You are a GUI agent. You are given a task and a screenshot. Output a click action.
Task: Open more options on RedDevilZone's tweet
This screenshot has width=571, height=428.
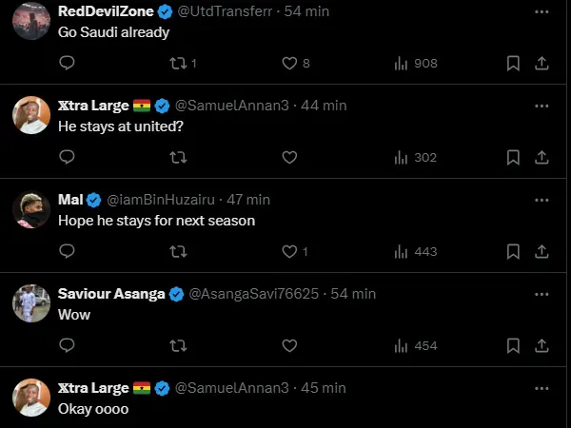click(x=541, y=11)
